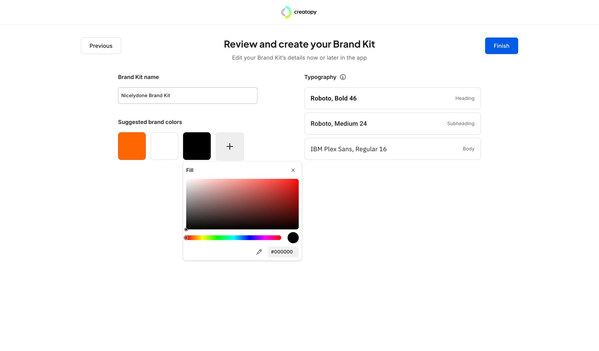Select the white brand color swatch

164,146
